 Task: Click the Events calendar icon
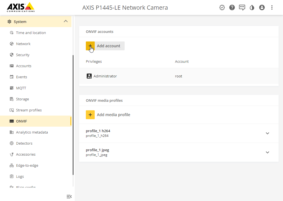pos(12,77)
